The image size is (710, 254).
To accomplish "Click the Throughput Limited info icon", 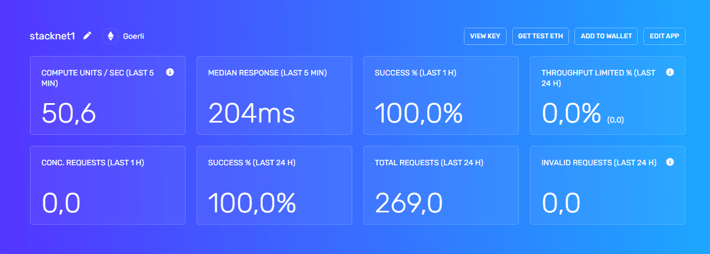I will pos(670,72).
